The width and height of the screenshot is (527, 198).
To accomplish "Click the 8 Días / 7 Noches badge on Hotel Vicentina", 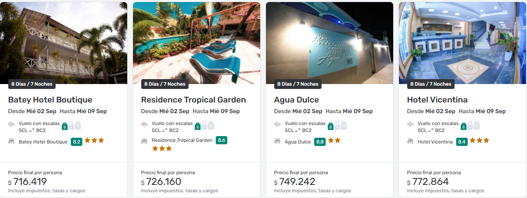I will point(431,84).
